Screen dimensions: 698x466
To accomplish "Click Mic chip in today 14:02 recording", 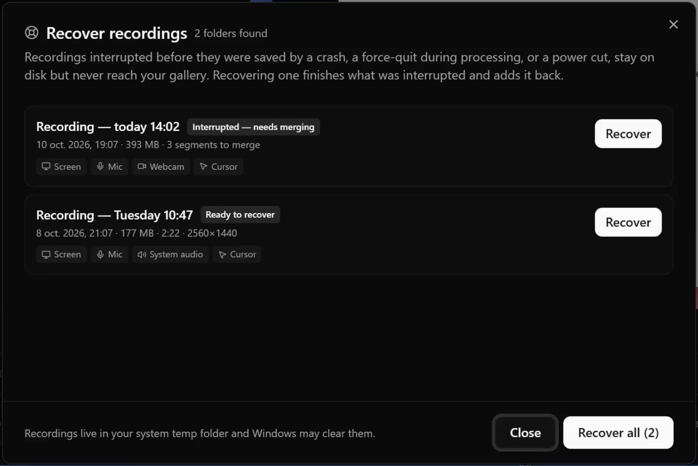I will click(x=110, y=167).
